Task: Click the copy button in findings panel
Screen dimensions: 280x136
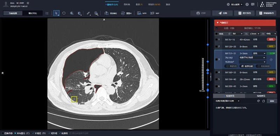Action: pos(272,101)
